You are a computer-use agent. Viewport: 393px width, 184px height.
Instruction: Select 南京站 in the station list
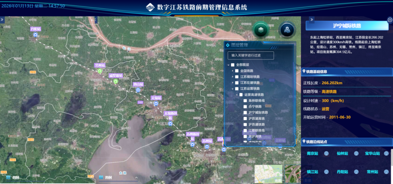coord(312,154)
